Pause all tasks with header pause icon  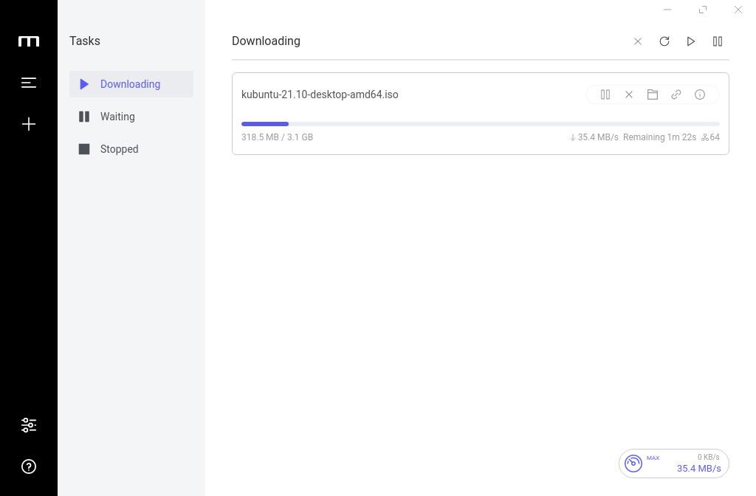pyautogui.click(x=718, y=41)
